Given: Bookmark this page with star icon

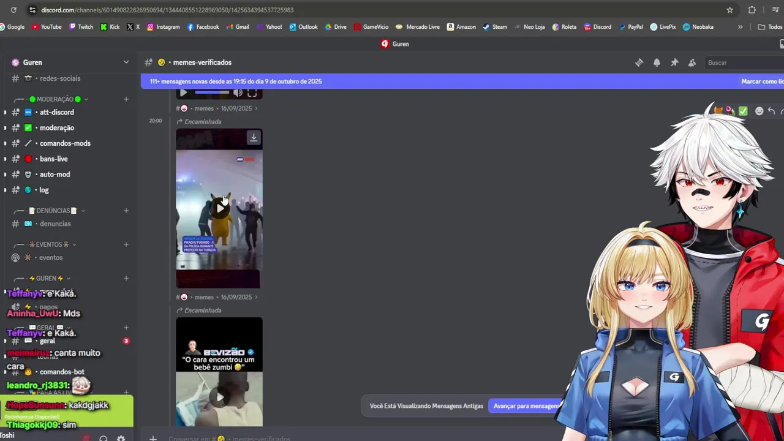Looking at the screenshot, I should tap(729, 10).
